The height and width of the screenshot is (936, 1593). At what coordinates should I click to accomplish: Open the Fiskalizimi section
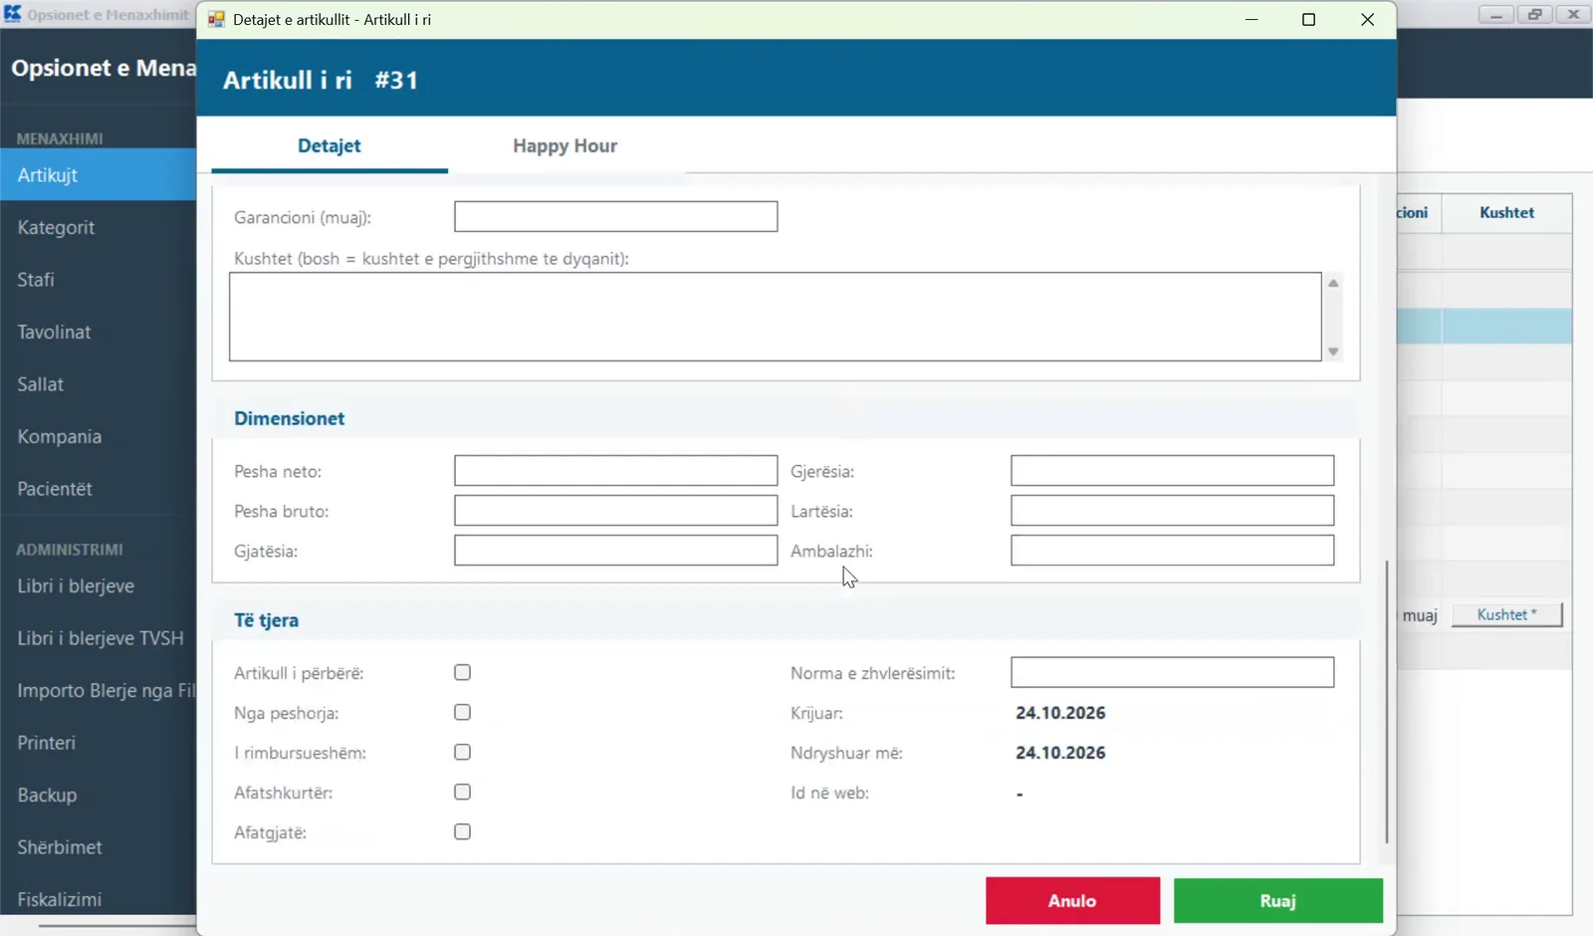point(99,899)
